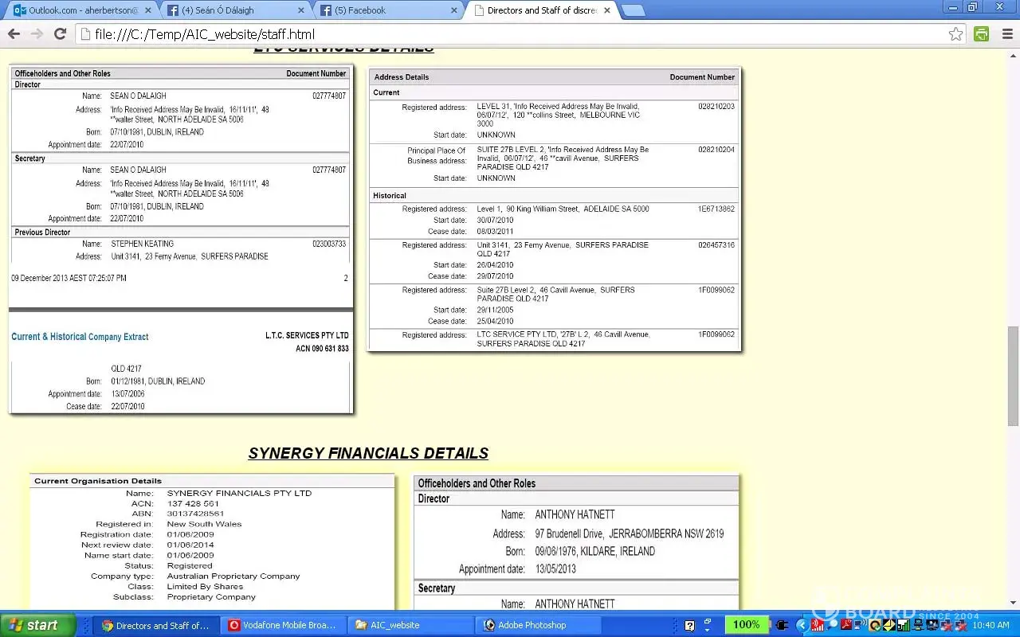The height and width of the screenshot is (637, 1020).
Task: Go back using the browser back arrow
Action: 14,34
